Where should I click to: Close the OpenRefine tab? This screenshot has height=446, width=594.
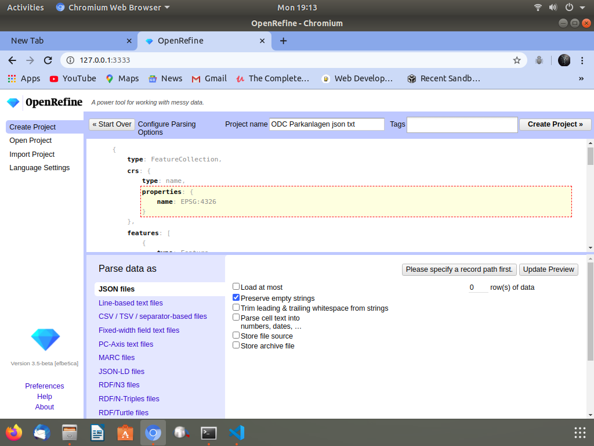pyautogui.click(x=262, y=41)
